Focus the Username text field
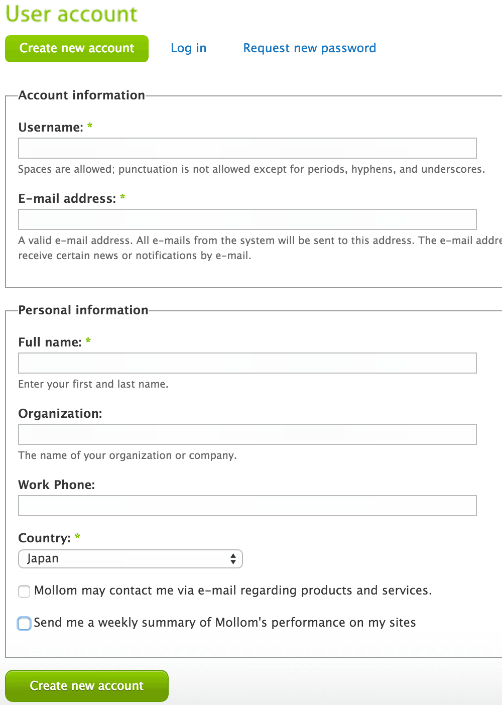 click(x=247, y=148)
